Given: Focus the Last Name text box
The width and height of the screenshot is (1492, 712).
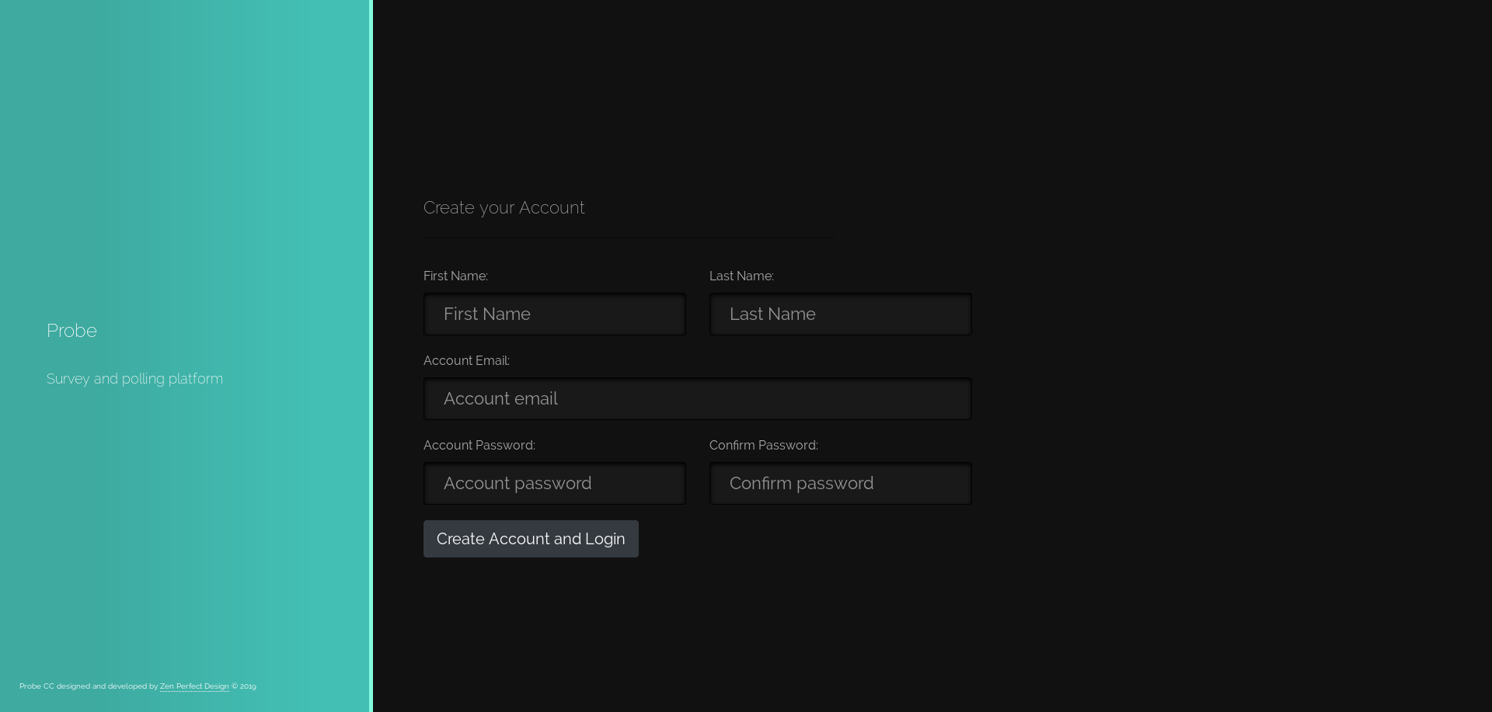Looking at the screenshot, I should point(840,314).
